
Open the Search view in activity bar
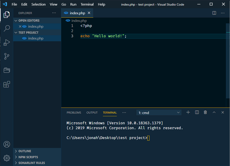[x=7, y=28]
